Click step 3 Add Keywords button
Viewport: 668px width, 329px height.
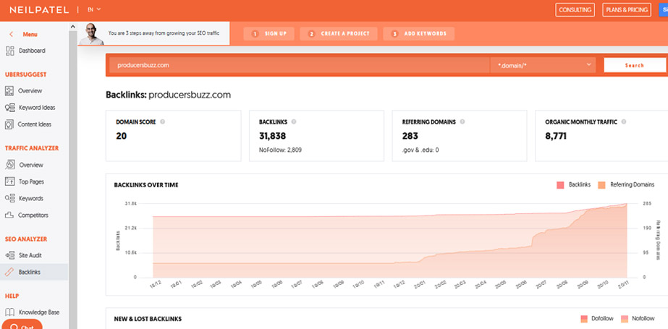pyautogui.click(x=419, y=34)
